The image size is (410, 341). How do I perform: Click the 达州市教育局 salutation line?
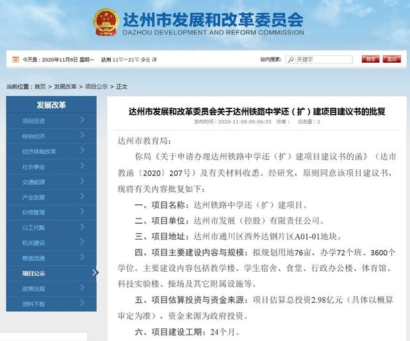coord(145,141)
